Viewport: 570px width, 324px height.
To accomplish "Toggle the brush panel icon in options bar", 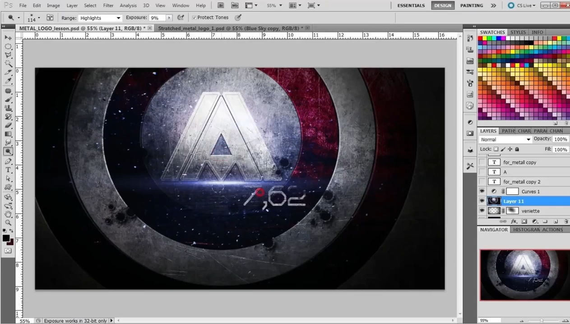I will (50, 18).
